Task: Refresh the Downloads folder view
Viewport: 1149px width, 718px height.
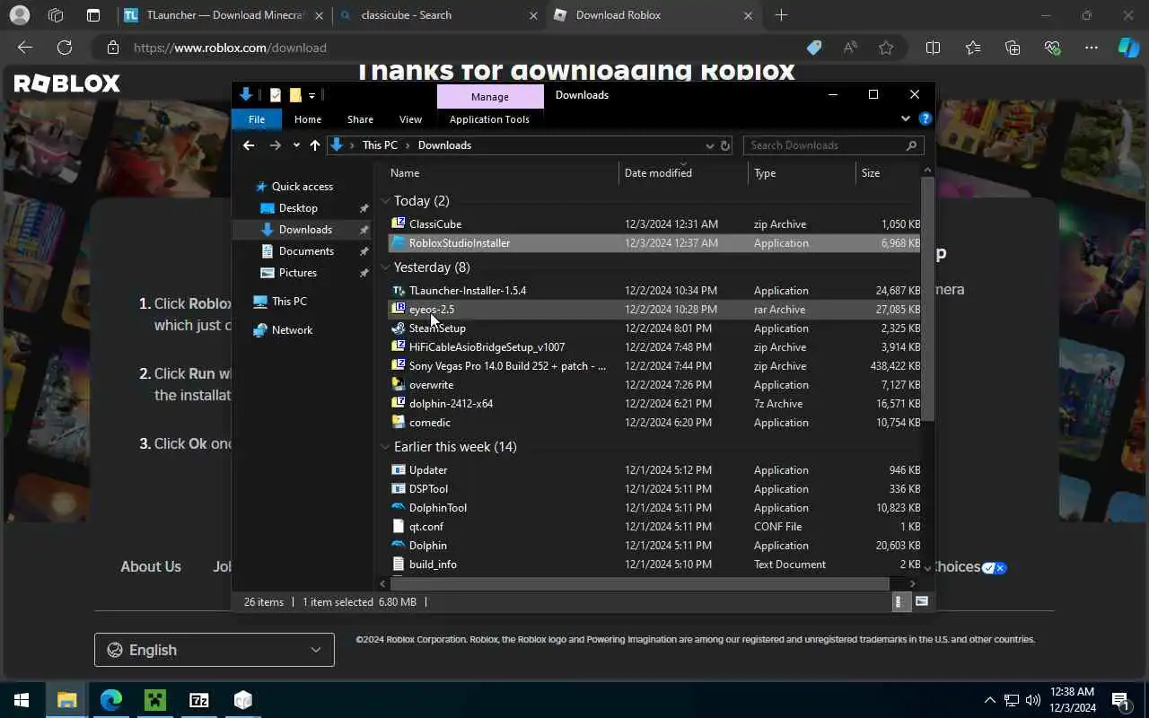Action: (725, 145)
